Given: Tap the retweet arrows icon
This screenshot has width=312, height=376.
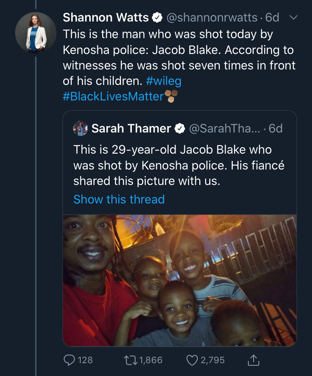Looking at the screenshot, I should coord(130,360).
